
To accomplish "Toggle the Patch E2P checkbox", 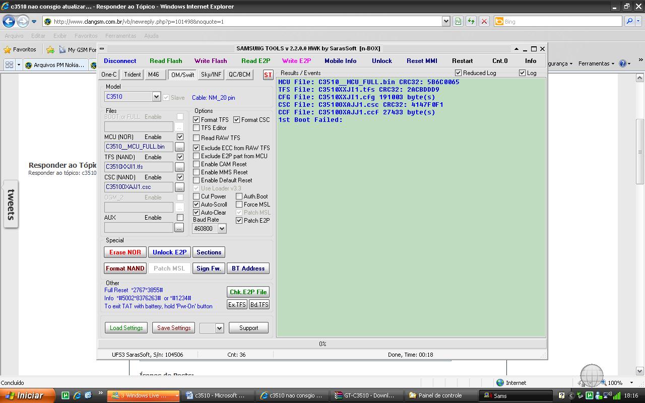I will [239, 221].
